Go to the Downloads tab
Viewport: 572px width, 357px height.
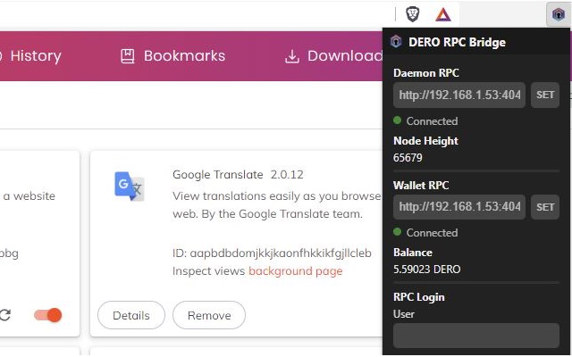[344, 56]
